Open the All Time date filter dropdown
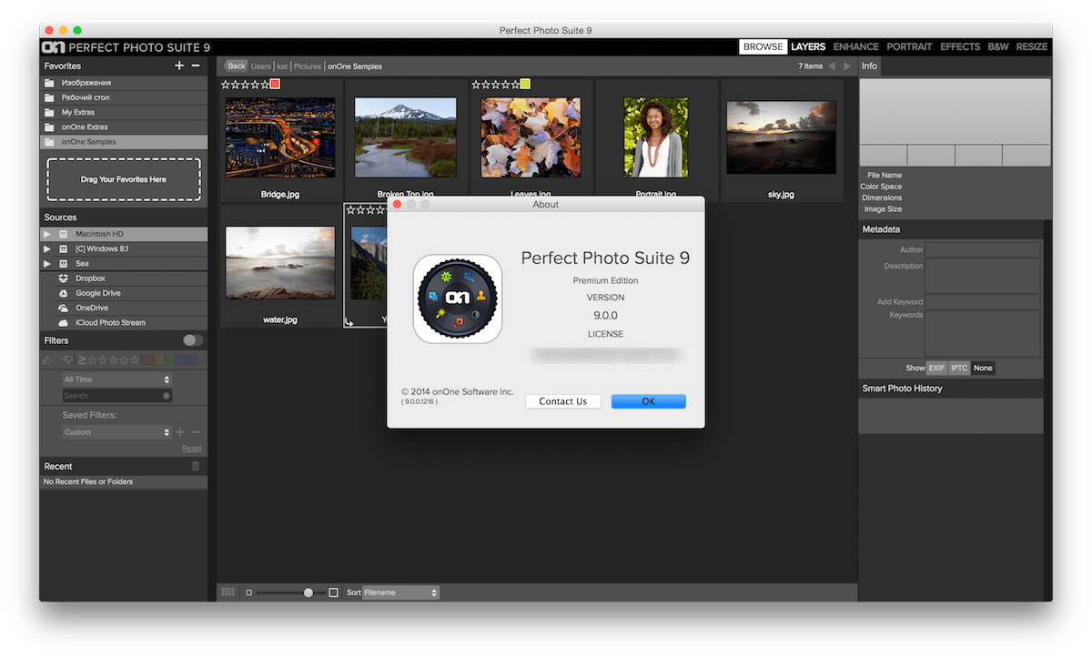This screenshot has height=658, width=1092. point(116,379)
